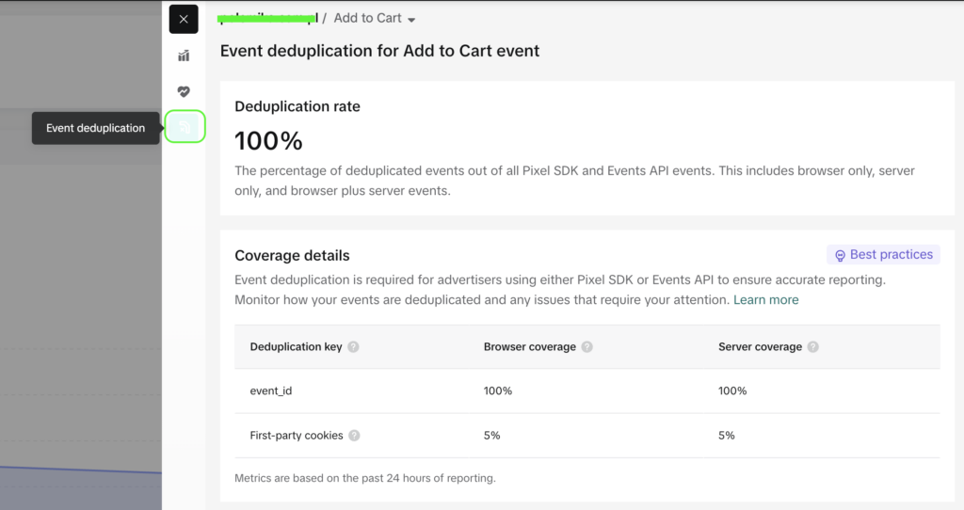
Task: Click the black Event deduplication tooltip
Action: tap(95, 128)
